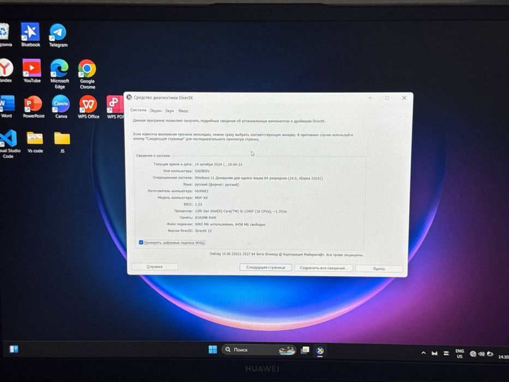Switch to the Звук tab
The width and height of the screenshot is (509, 382).
point(170,111)
